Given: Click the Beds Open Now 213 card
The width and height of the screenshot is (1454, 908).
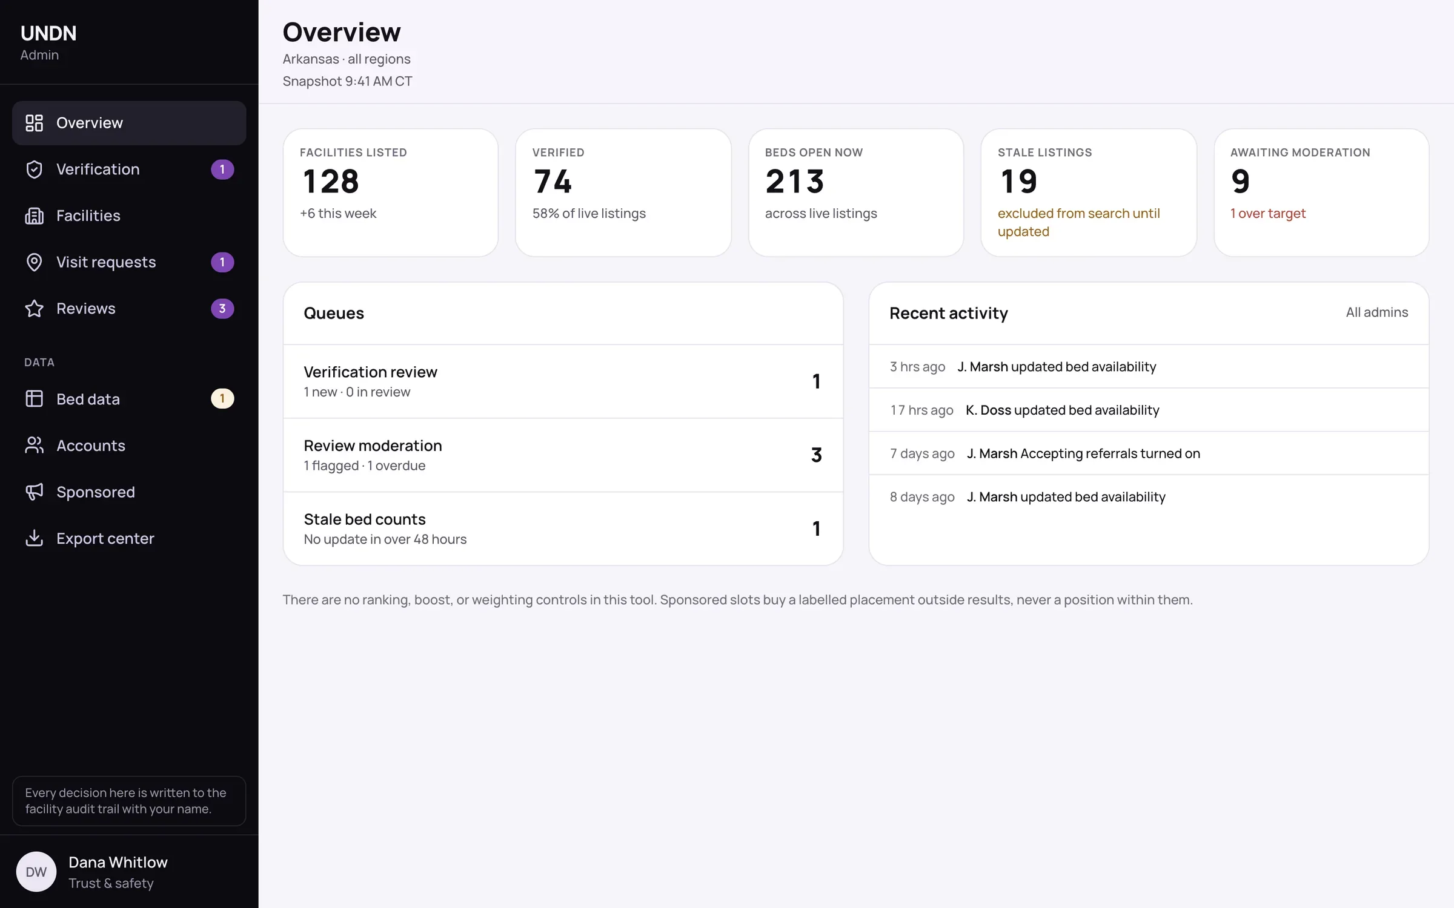Looking at the screenshot, I should pos(856,192).
